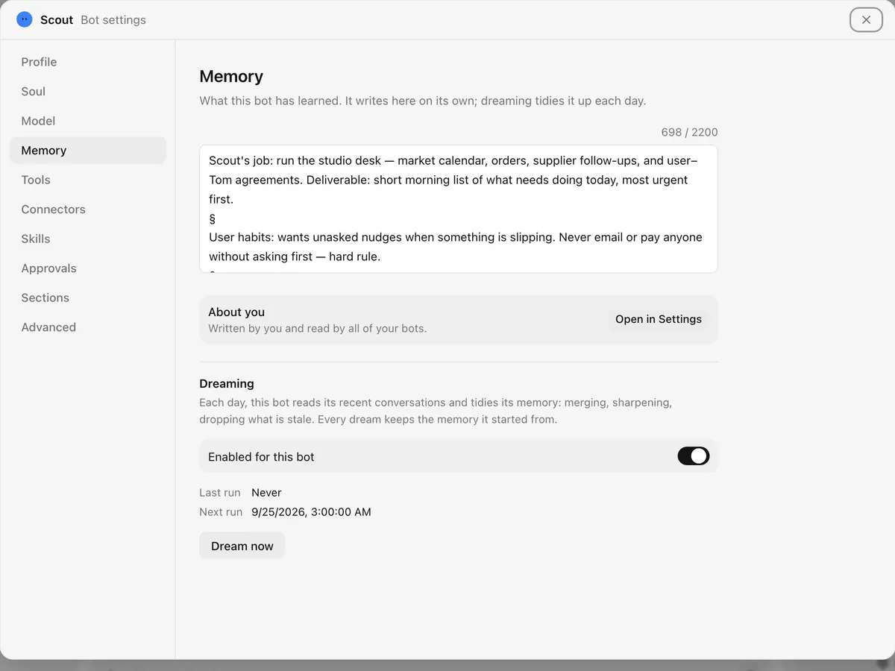Click the Next run date 9/25/2026, 3:00:00 AM
Screen dimensions: 895x671
pyautogui.click(x=311, y=512)
